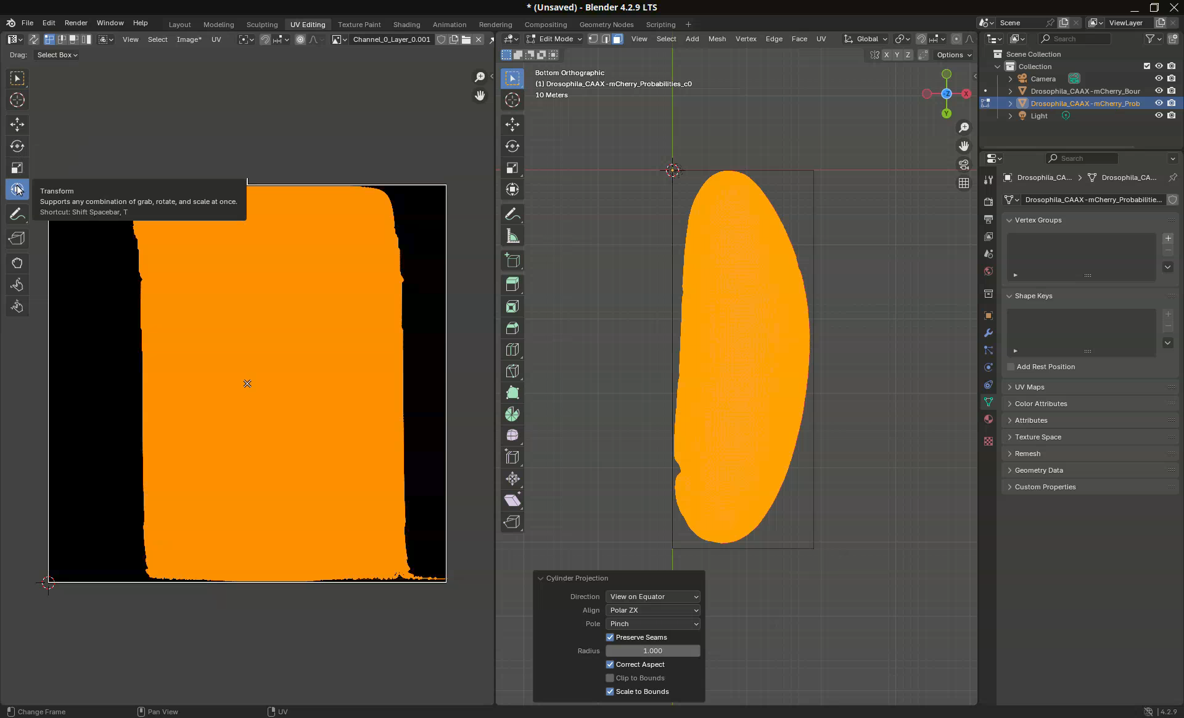Select the Loop Cut tool

click(x=512, y=349)
